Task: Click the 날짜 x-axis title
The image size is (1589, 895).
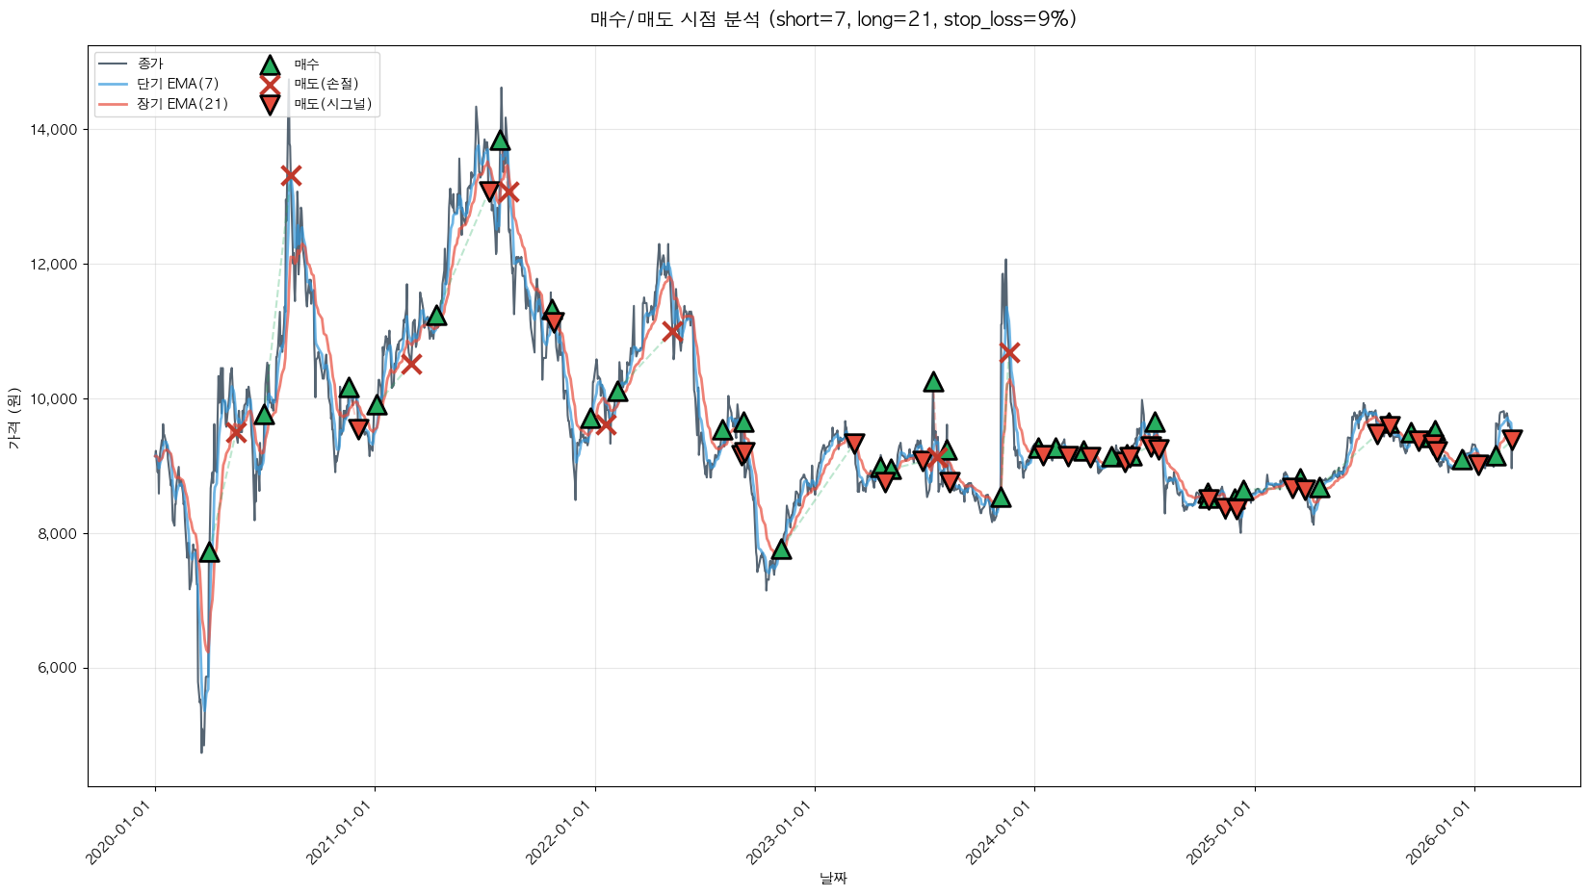Action: coord(833,878)
